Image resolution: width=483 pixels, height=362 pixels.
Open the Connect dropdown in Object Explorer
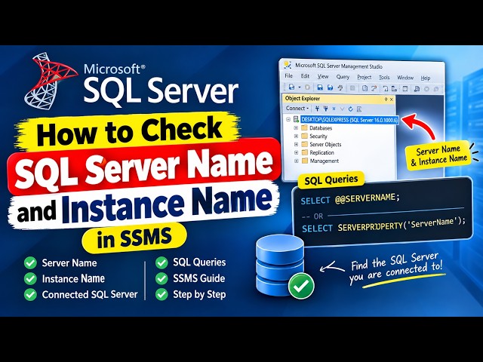[297, 108]
